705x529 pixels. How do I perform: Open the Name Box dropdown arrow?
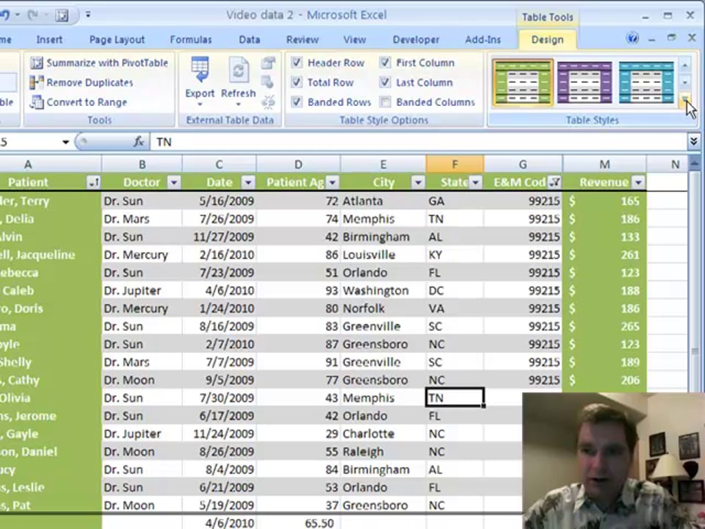65,142
